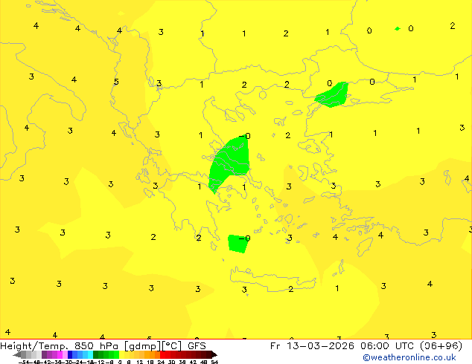472x364 pixels.
Task: Click the '5' temperature value near Albania's coast
Action: click(116, 82)
